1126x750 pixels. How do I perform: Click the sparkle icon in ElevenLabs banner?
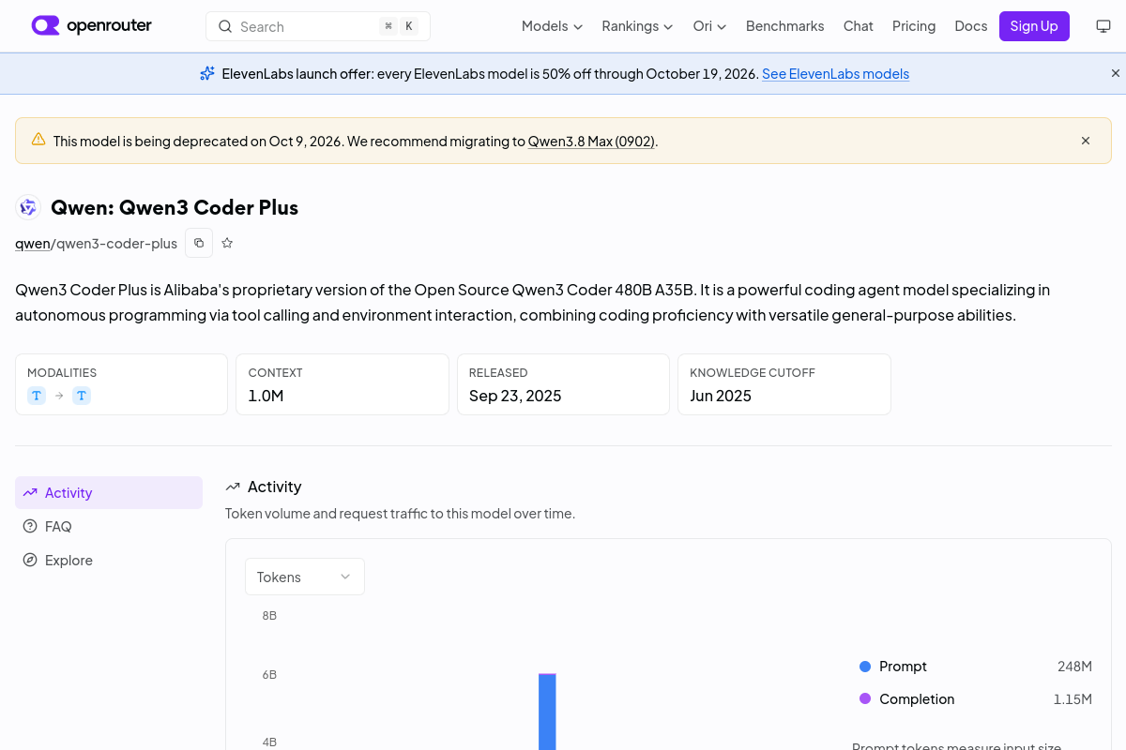click(x=207, y=73)
